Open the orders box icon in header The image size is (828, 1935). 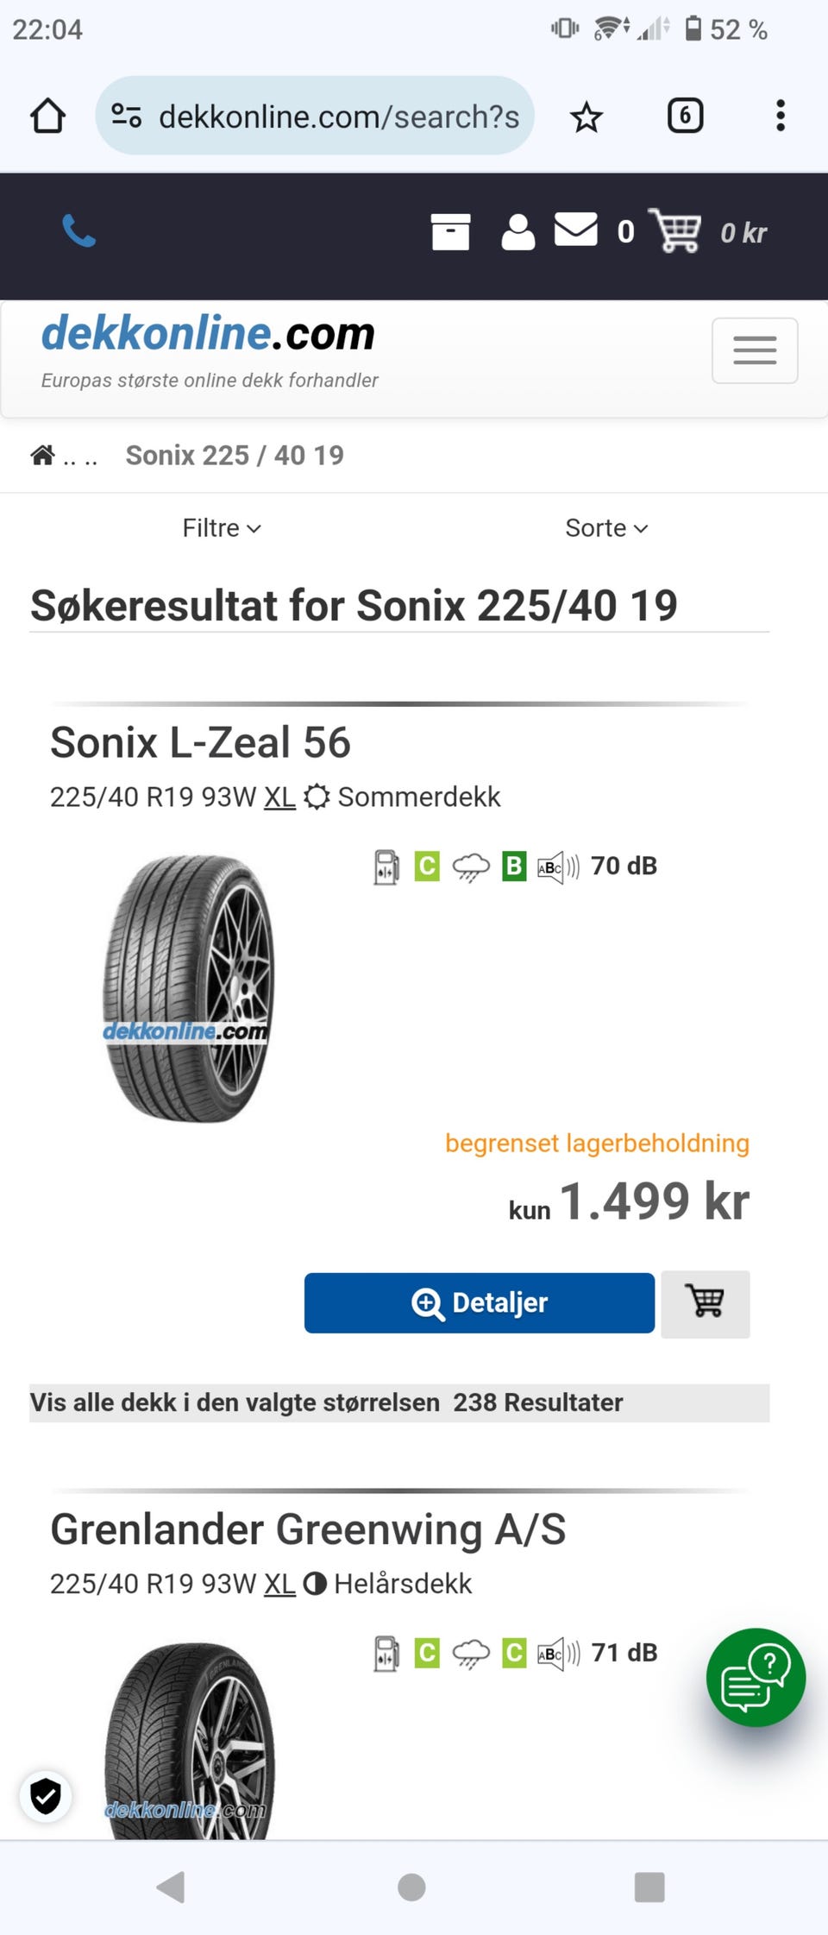coord(450,231)
